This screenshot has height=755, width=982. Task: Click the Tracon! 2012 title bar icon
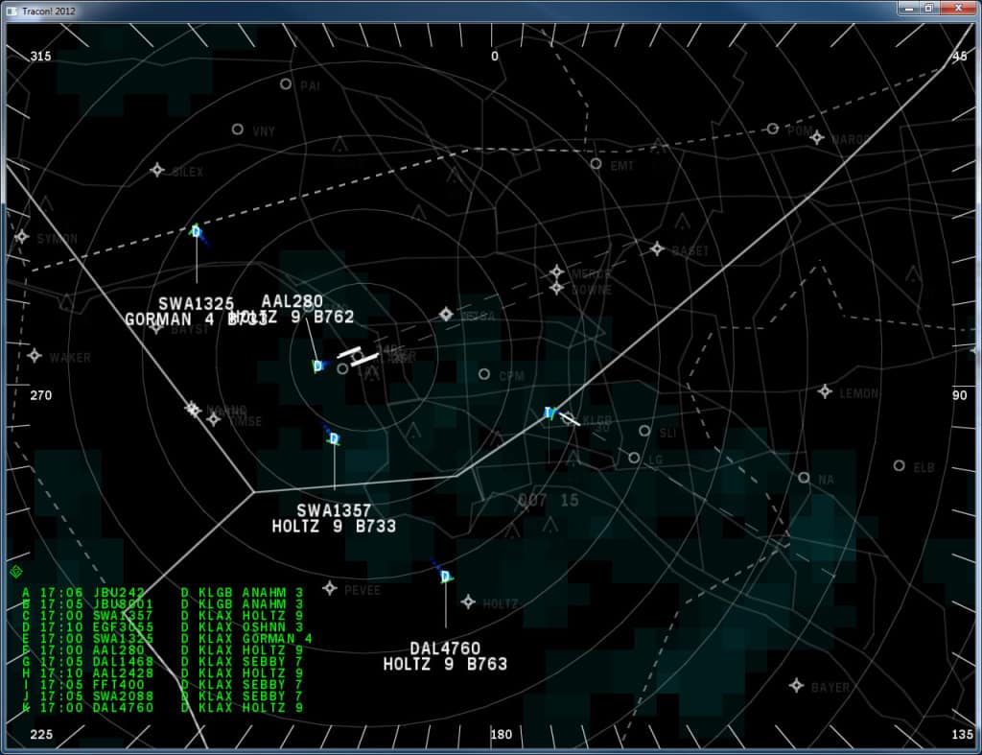[12, 10]
